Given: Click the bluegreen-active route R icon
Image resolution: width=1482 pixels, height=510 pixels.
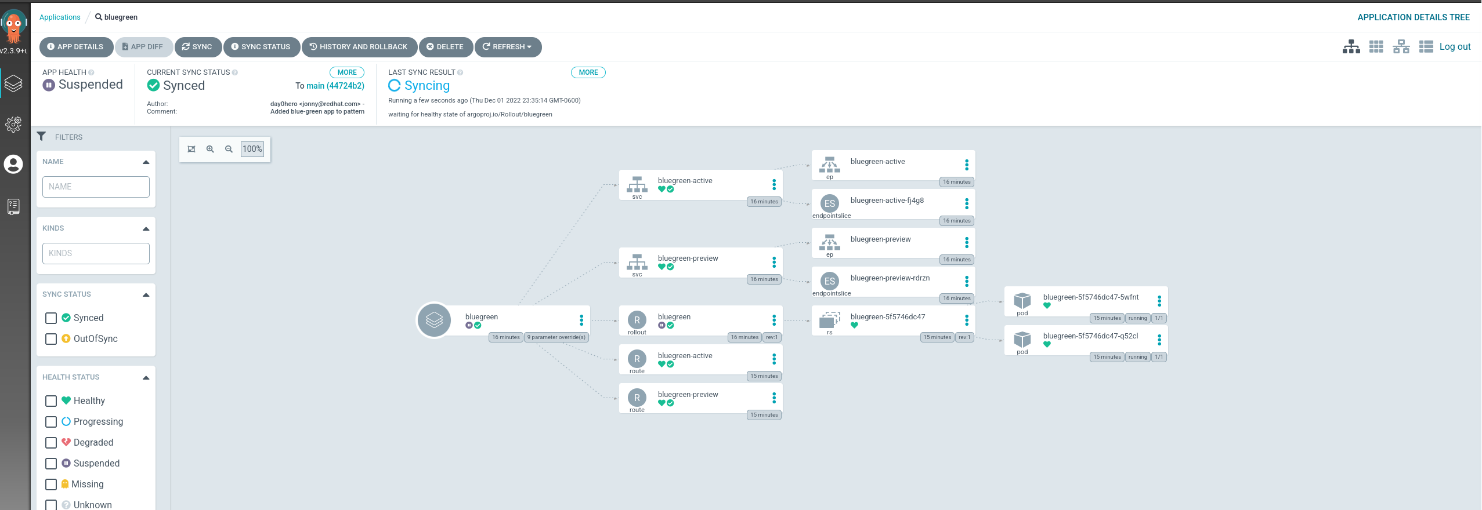Looking at the screenshot, I should [x=637, y=359].
